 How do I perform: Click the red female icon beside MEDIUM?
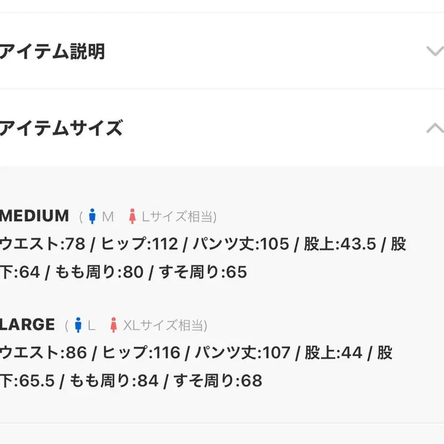tap(132, 217)
